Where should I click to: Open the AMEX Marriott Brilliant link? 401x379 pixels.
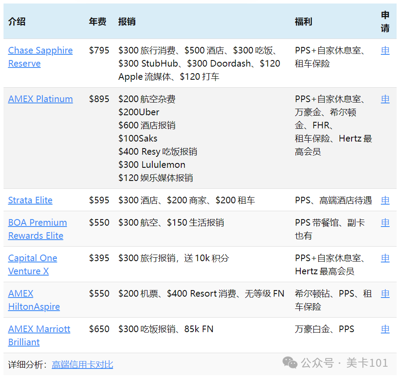point(39,335)
